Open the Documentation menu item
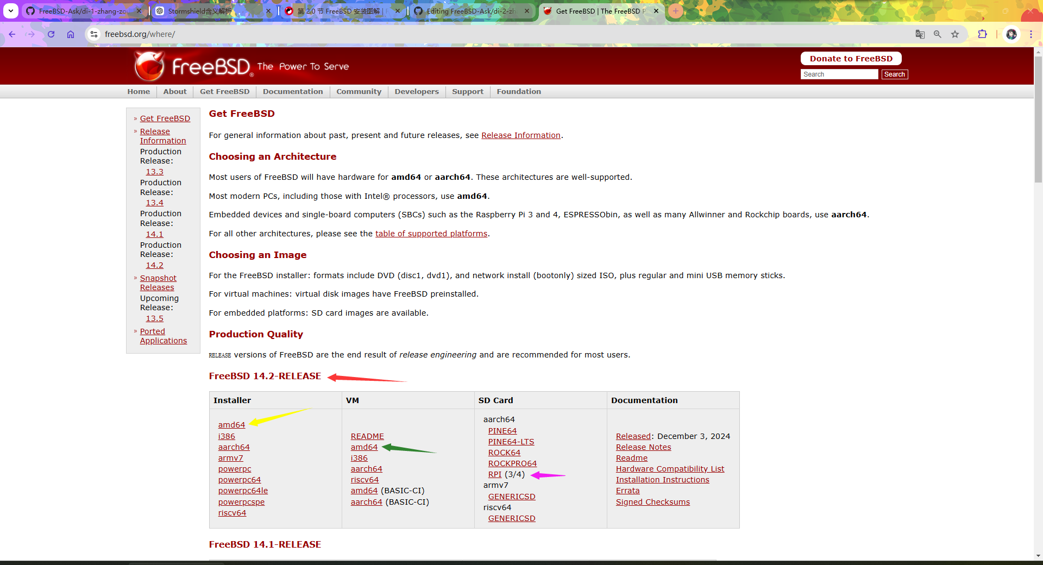1043x565 pixels. [x=293, y=92]
